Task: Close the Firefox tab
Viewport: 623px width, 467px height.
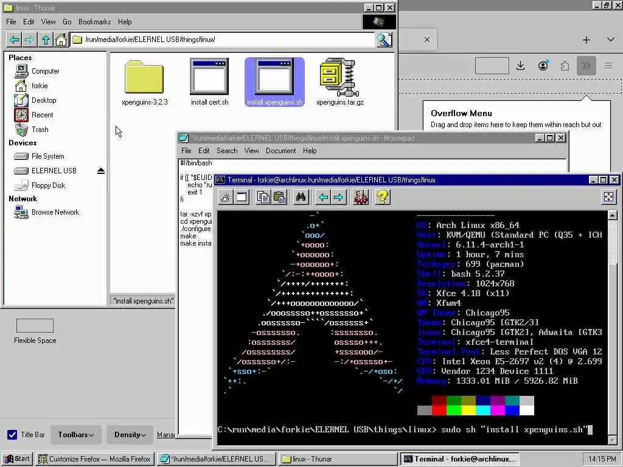Action: point(426,40)
